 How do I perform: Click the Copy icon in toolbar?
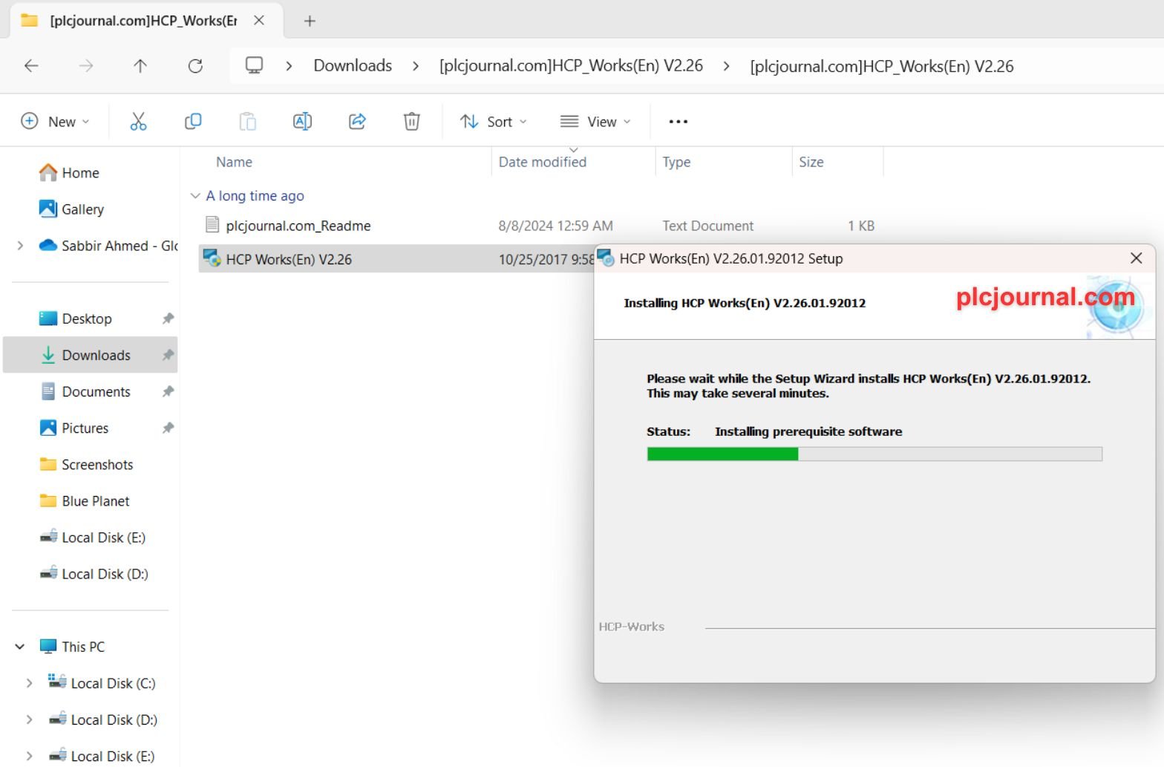(x=193, y=121)
